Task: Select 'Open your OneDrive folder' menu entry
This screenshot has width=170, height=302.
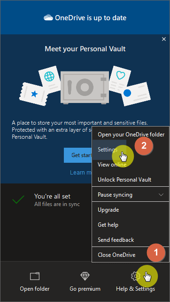Action: pos(131,134)
